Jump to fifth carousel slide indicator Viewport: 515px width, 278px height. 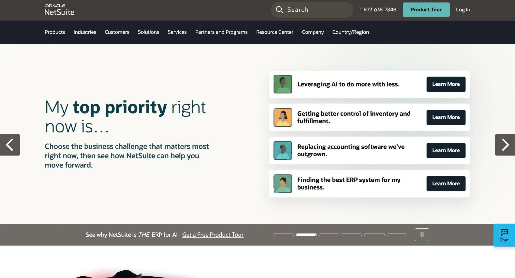[374, 235]
